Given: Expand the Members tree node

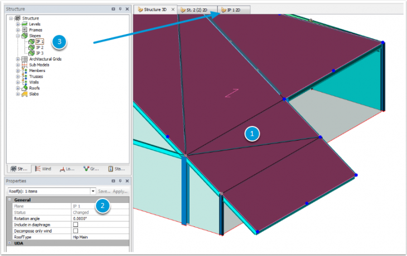Looking at the screenshot, I should point(18,71).
